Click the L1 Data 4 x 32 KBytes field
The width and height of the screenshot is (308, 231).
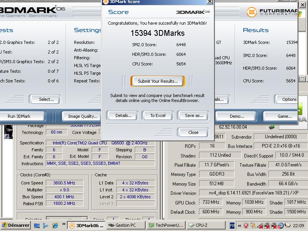(136, 183)
